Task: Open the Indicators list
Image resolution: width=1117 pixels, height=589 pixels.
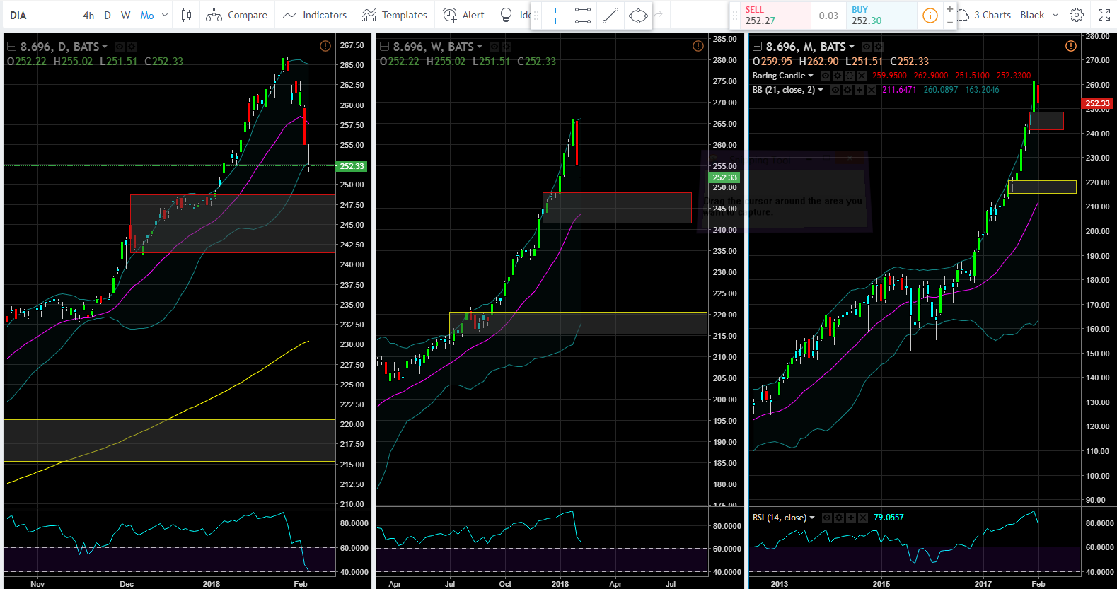Action: click(x=315, y=15)
